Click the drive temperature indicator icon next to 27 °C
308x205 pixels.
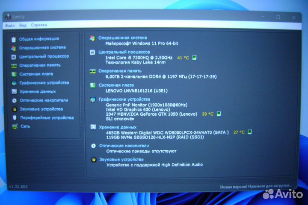pos(250,132)
